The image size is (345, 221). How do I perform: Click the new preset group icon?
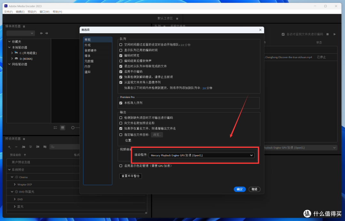tap(24, 147)
